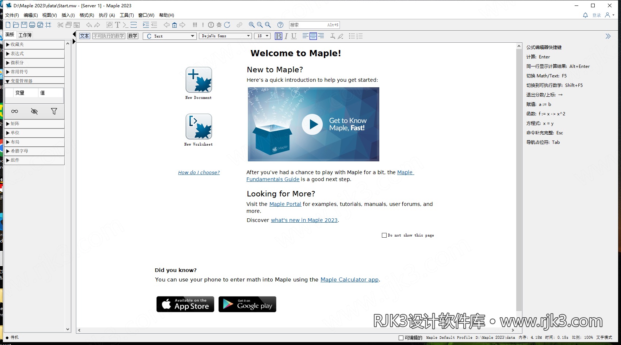The image size is (621, 345).
Task: Open the Maple Portal link
Action: click(285, 204)
